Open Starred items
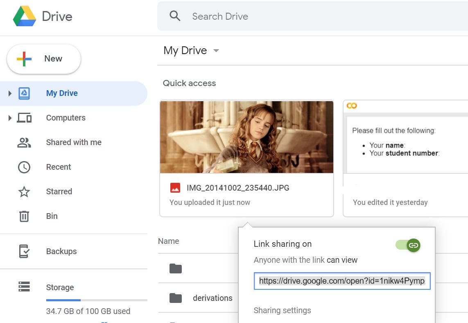 (x=59, y=191)
